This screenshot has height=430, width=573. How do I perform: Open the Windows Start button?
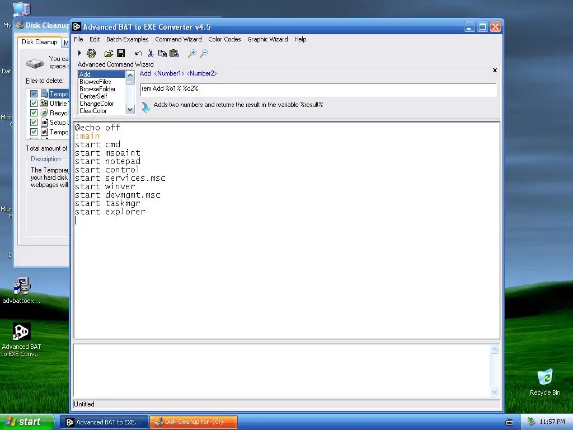point(27,422)
